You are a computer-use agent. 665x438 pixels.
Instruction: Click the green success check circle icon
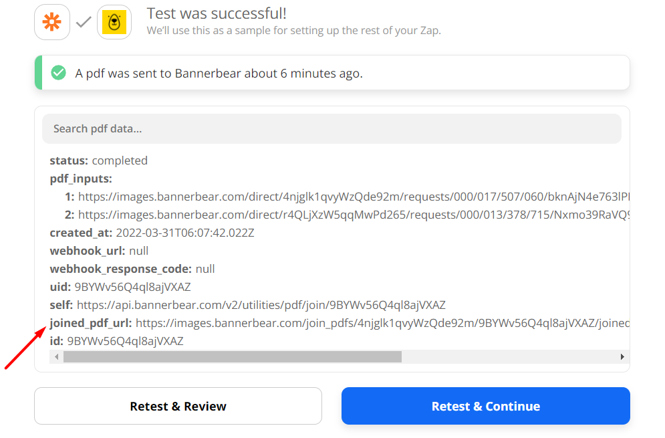coord(59,73)
